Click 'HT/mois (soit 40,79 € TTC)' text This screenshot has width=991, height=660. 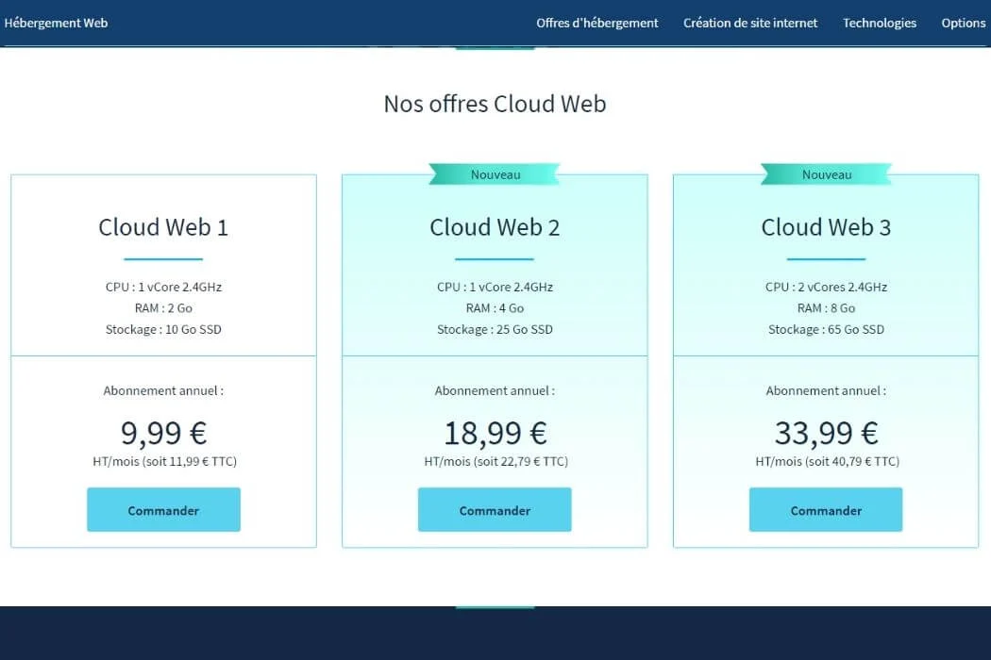click(828, 462)
